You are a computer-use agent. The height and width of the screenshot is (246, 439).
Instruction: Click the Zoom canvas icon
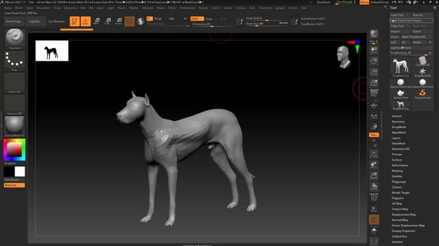click(x=374, y=61)
